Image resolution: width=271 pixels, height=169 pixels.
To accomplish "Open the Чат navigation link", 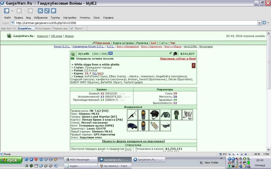I will pos(173,43).
